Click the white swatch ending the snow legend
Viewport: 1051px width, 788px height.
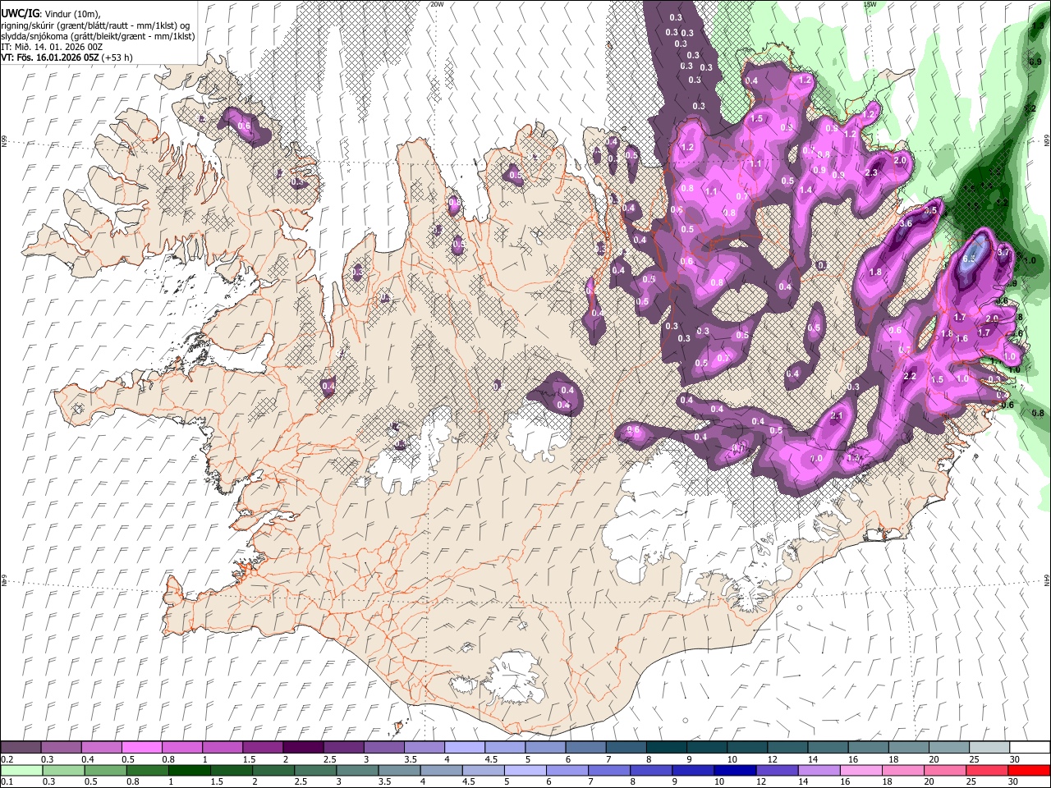click(x=1028, y=748)
